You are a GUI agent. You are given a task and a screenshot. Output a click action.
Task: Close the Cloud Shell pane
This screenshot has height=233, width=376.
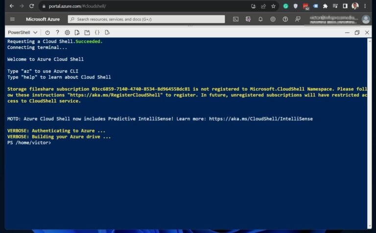[x=367, y=32]
